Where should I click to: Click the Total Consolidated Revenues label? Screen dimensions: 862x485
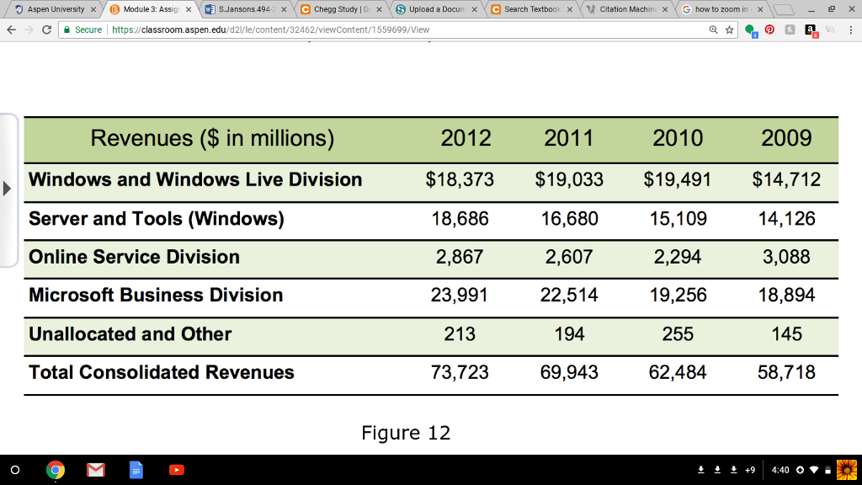coord(162,372)
